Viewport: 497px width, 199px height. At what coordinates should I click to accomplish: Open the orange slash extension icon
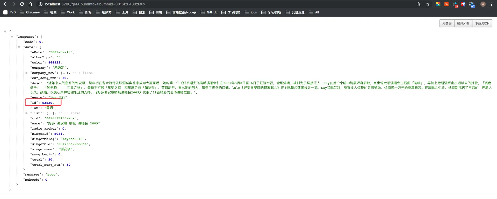click(x=446, y=4)
